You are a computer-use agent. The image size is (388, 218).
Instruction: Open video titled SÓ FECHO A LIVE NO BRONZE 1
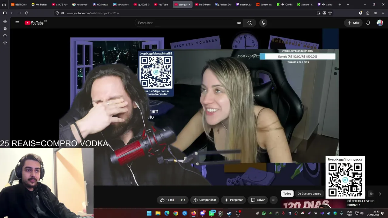(x=361, y=203)
